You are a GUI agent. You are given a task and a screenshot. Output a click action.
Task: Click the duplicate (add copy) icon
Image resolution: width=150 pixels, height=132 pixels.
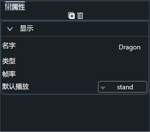[71, 16]
